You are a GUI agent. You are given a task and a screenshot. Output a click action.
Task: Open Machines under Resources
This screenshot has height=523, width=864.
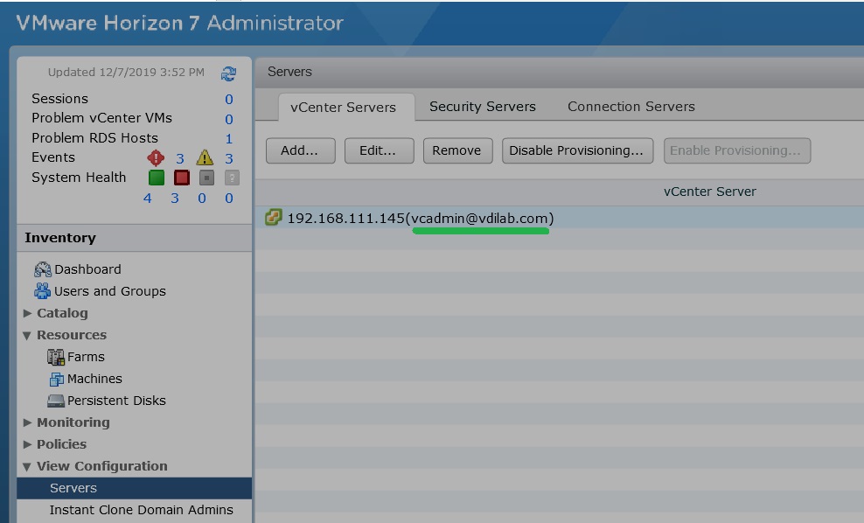[x=94, y=380]
